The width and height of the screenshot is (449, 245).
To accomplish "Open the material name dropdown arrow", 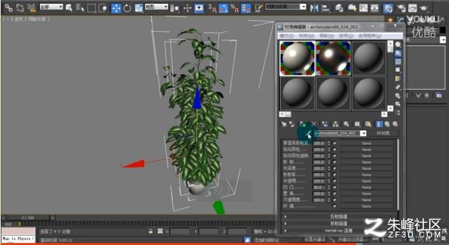I will (364, 134).
